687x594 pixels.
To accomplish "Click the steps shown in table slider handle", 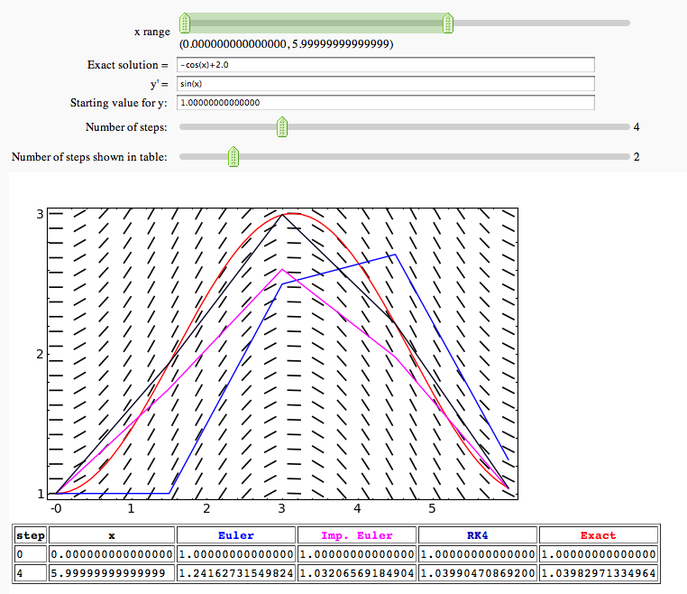I will [x=234, y=157].
